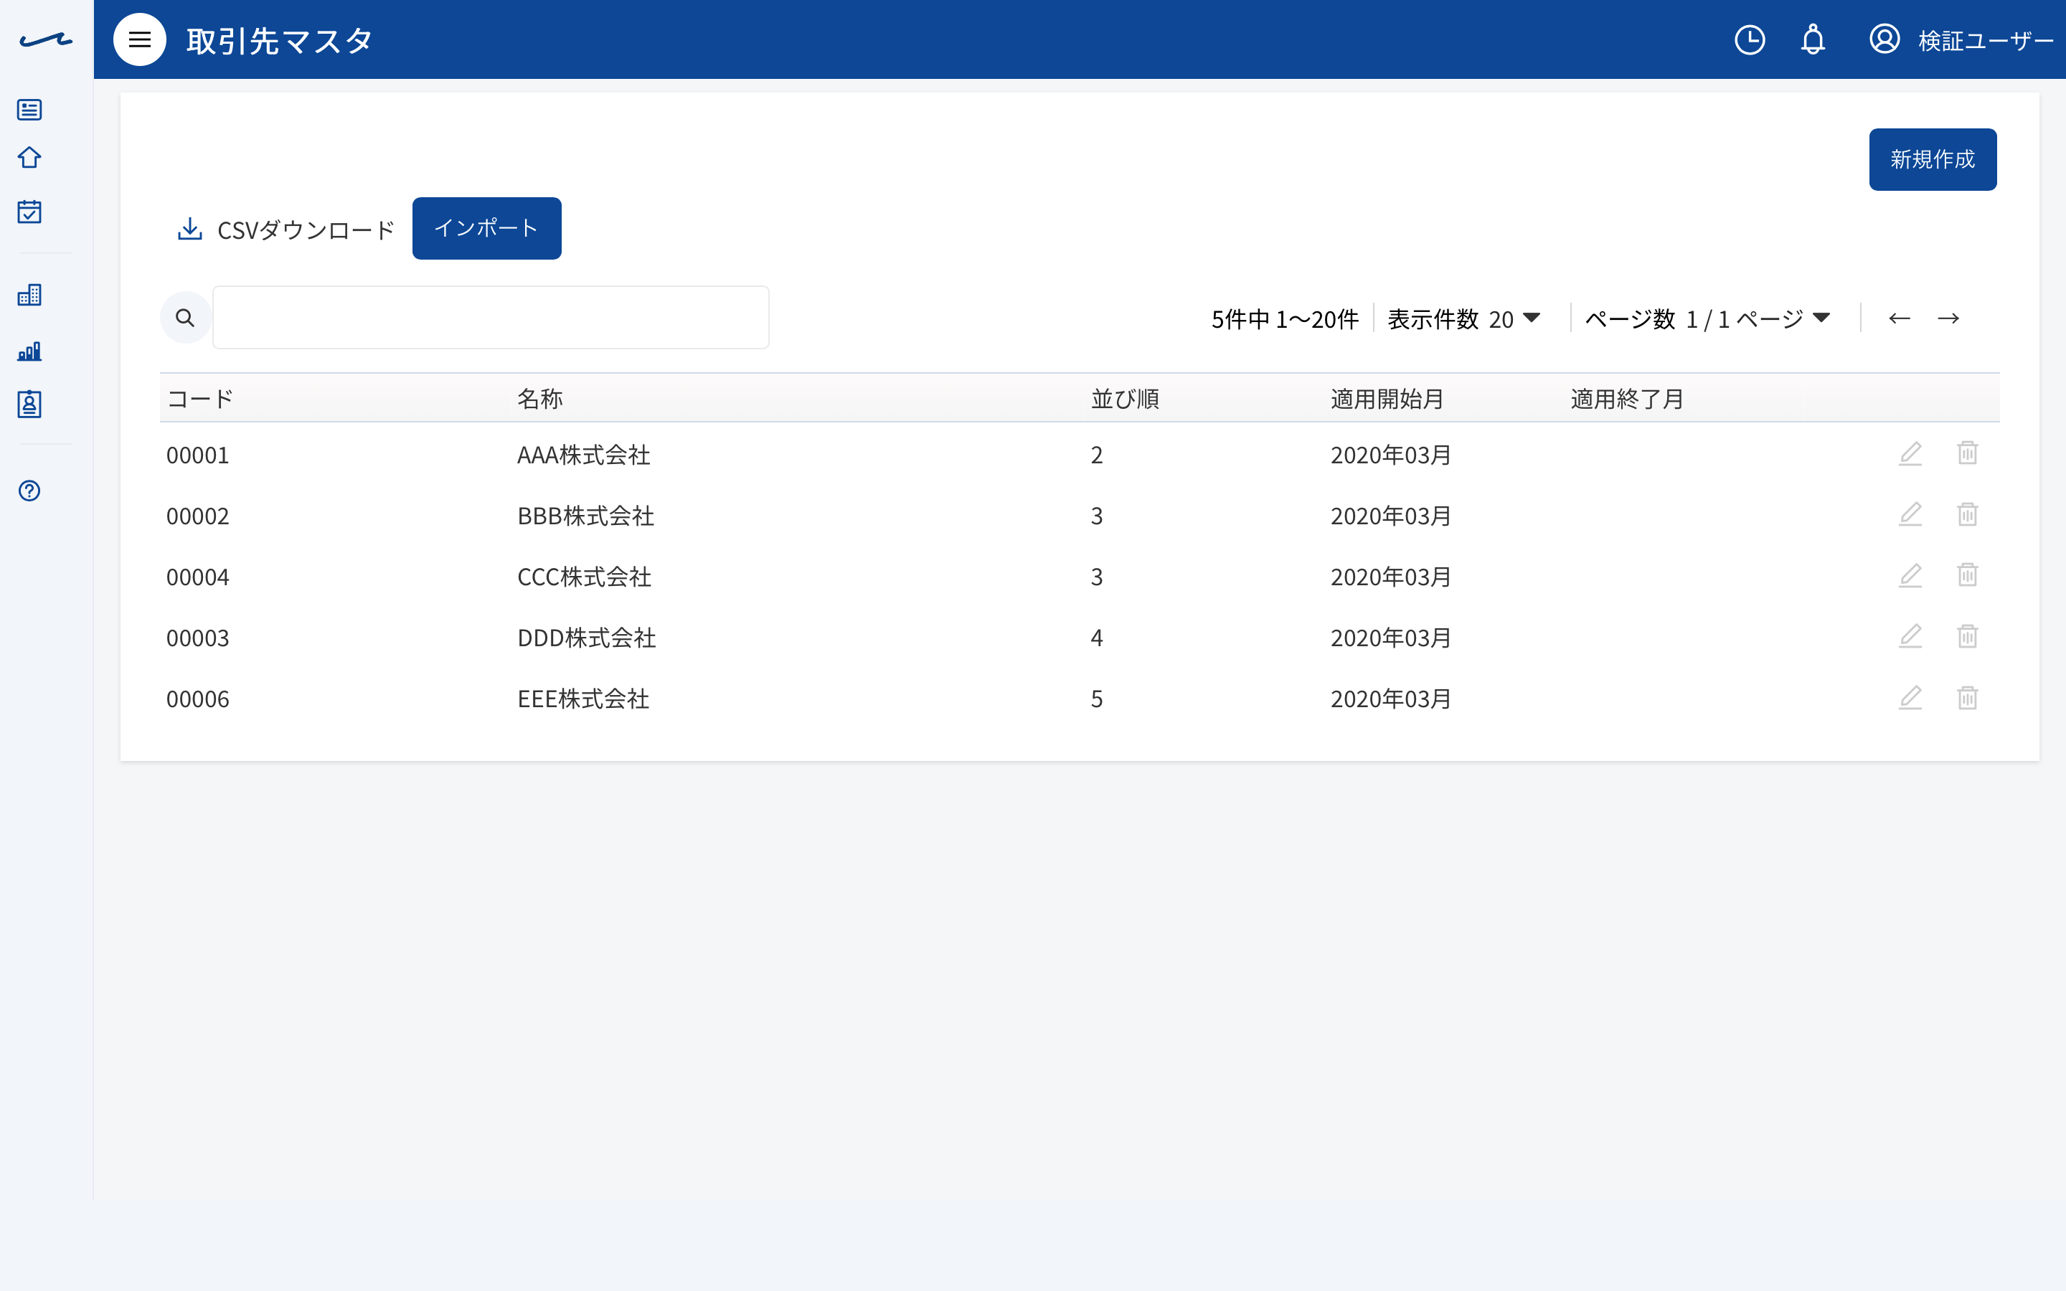Select code cell 00001
The height and width of the screenshot is (1291, 2066).
198,455
